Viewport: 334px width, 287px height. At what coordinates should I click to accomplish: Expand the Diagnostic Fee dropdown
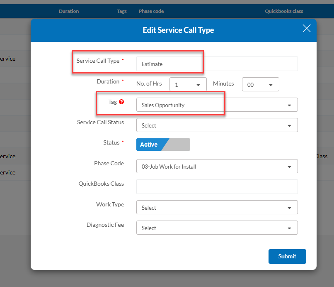click(x=216, y=228)
